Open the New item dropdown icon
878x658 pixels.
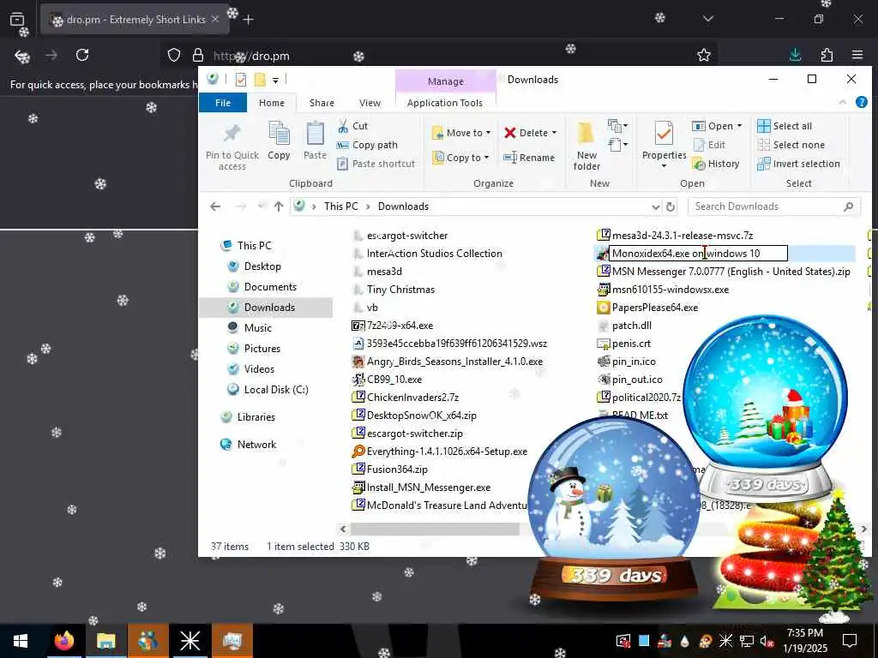click(617, 126)
